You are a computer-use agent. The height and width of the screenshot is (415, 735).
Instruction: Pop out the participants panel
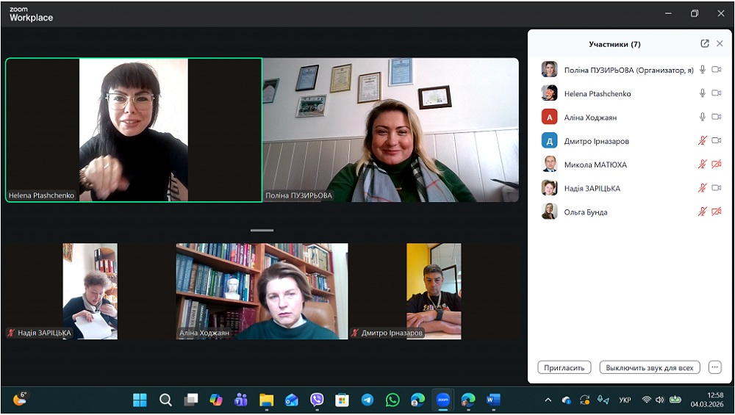(x=705, y=44)
